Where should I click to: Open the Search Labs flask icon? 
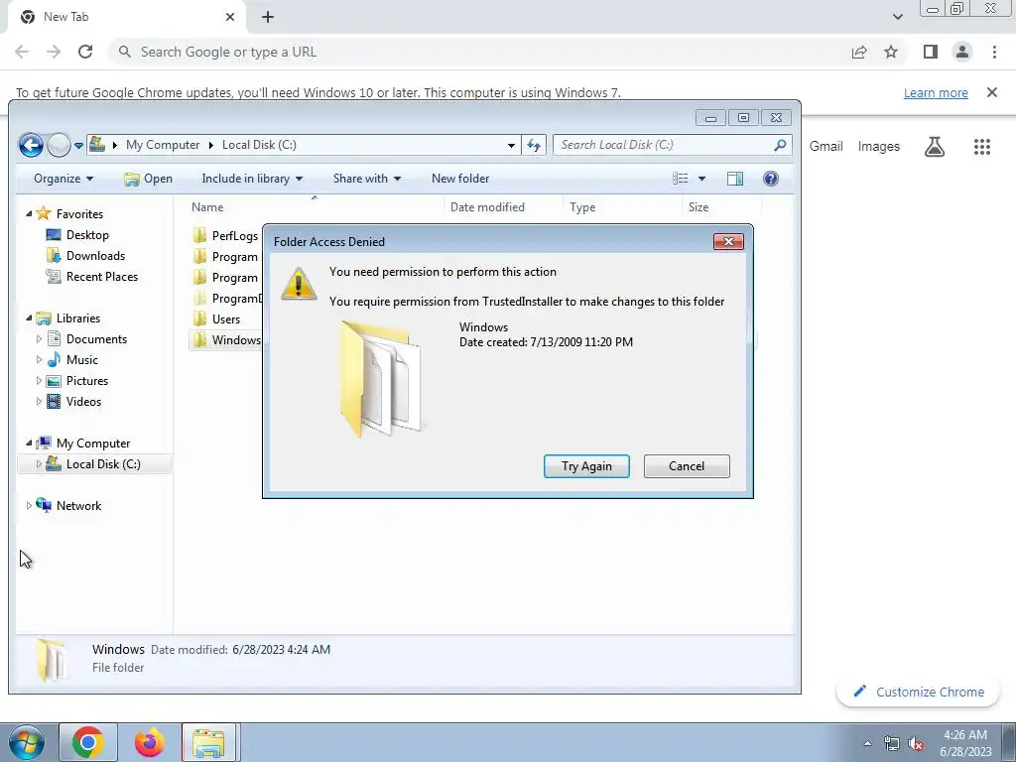pos(935,147)
